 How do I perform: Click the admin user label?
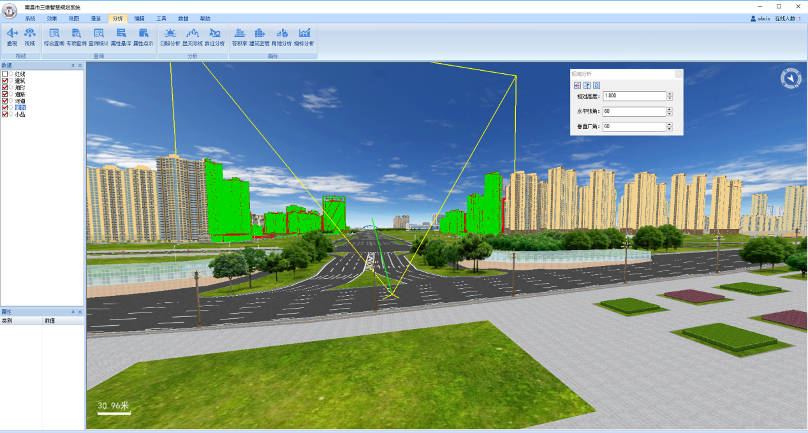pos(761,19)
